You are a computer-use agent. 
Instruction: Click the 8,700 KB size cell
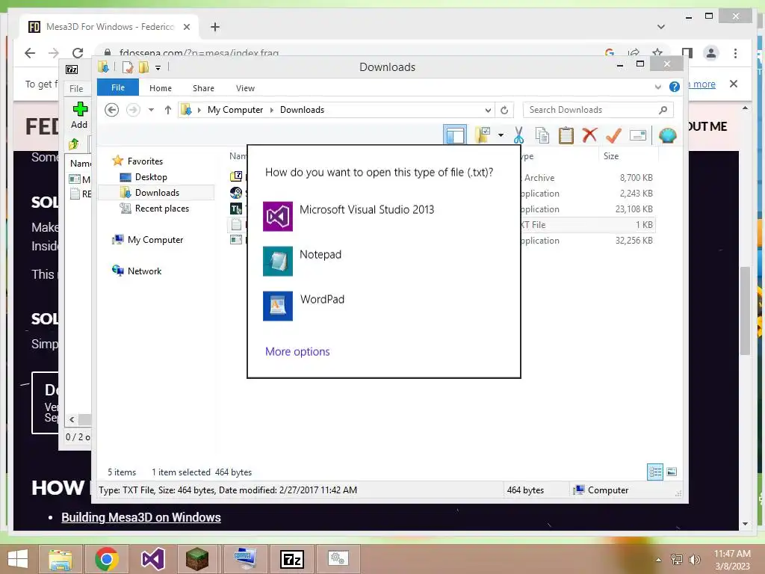(636, 178)
